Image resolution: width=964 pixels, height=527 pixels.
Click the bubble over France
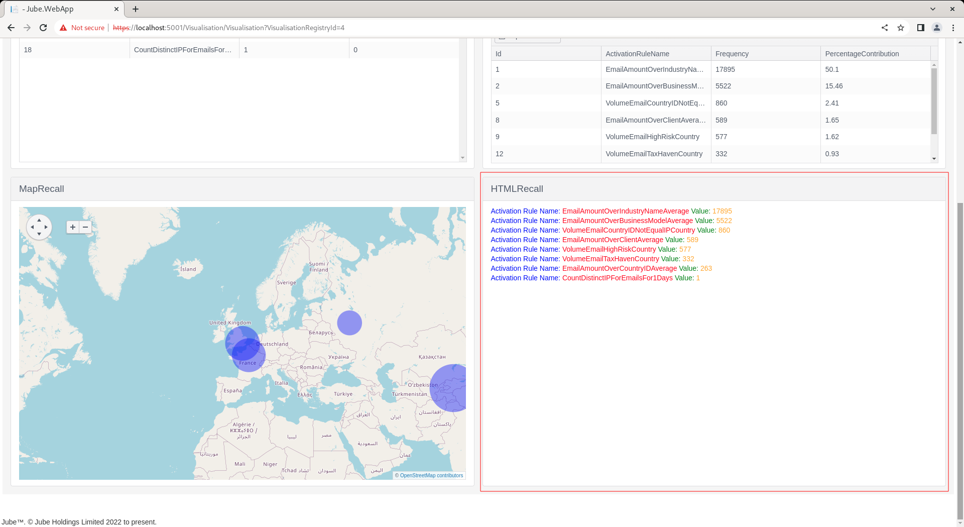[x=249, y=356]
